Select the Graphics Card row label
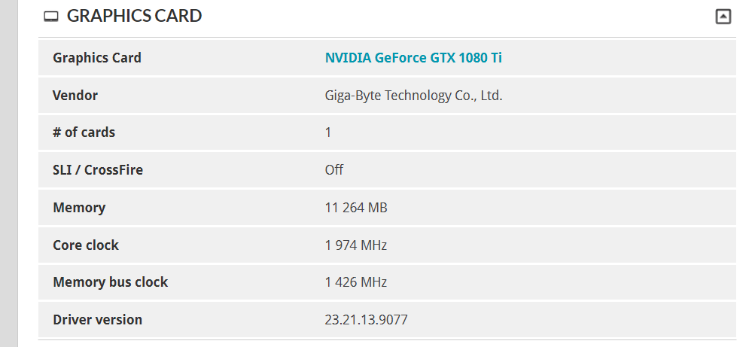The image size is (752, 347). (x=97, y=58)
